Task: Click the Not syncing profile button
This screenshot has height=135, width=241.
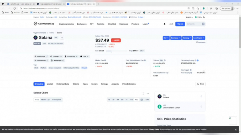Action: click(x=227, y=9)
